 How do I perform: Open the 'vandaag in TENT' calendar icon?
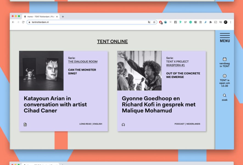pyautogui.click(x=225, y=59)
